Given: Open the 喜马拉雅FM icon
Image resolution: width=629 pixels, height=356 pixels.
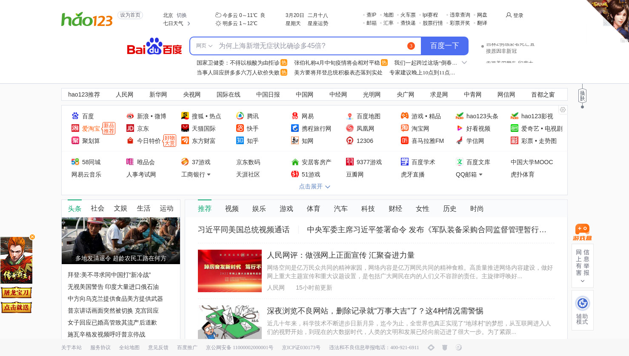Looking at the screenshot, I should (x=405, y=140).
